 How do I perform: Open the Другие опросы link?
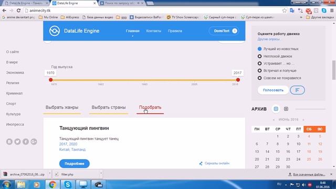pos(268,39)
